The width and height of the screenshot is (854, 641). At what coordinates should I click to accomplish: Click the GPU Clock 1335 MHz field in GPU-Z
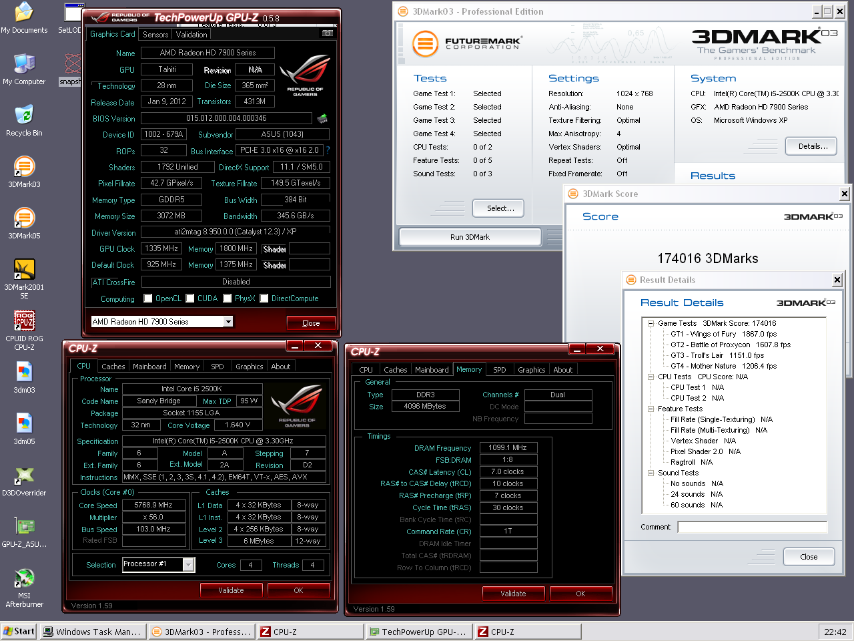(161, 248)
